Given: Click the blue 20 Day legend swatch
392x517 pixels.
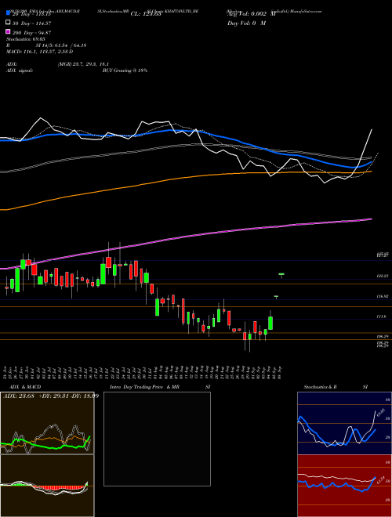Looking at the screenshot, I should tap(9, 13).
